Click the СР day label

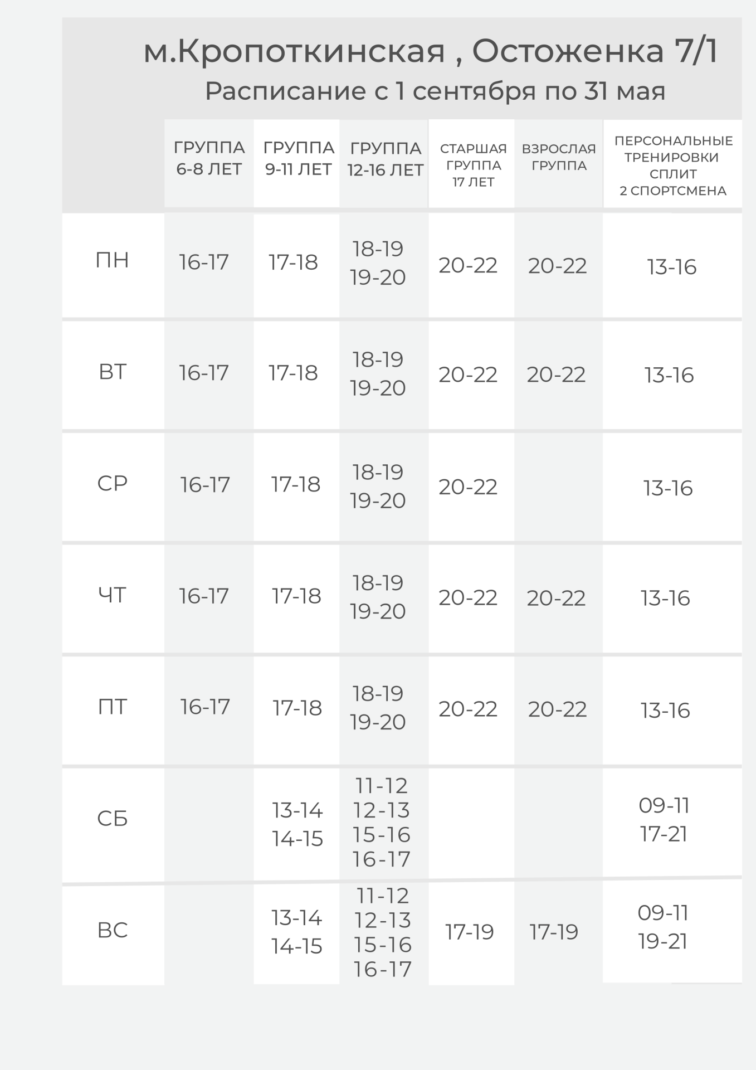pos(113,483)
